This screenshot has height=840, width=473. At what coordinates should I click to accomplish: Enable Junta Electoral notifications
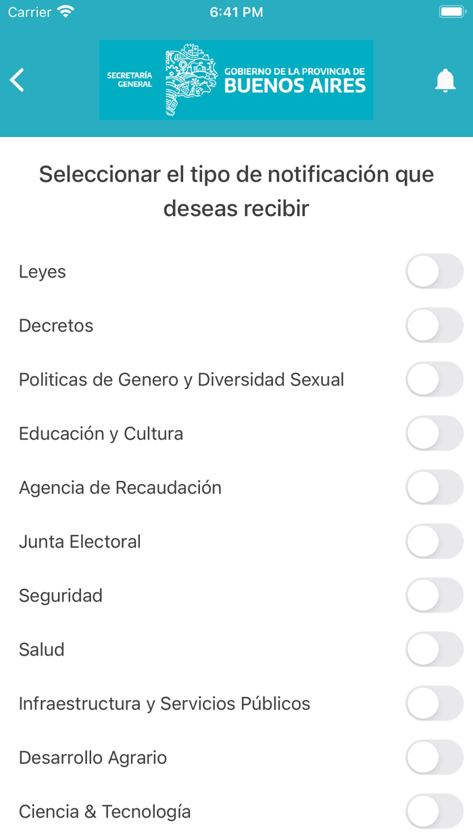[434, 541]
